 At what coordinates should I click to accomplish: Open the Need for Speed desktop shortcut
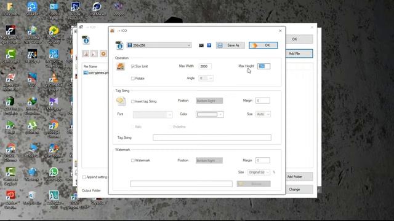coord(11,34)
